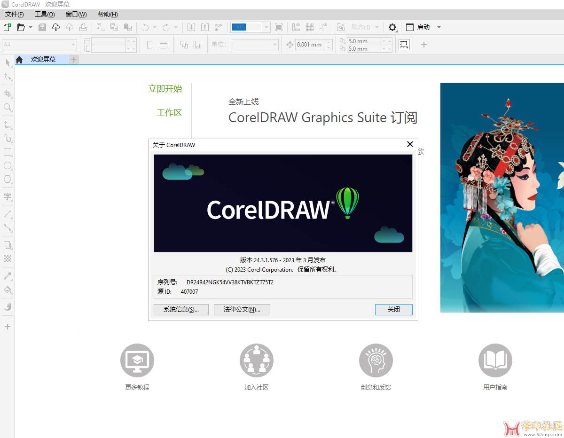Click the treat-as-filled frame icon in property bar

pos(404,45)
